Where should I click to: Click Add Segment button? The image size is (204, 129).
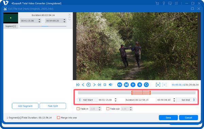pos(25,106)
